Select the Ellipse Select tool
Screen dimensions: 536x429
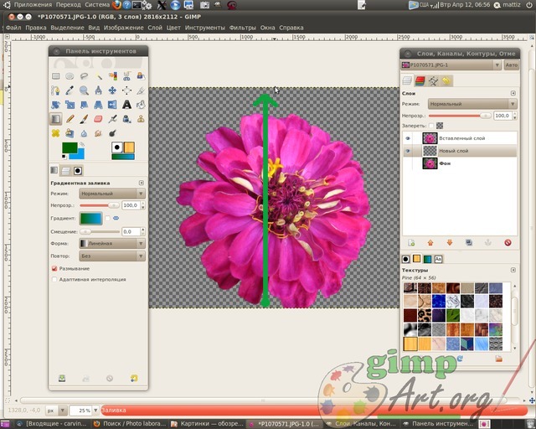point(70,76)
